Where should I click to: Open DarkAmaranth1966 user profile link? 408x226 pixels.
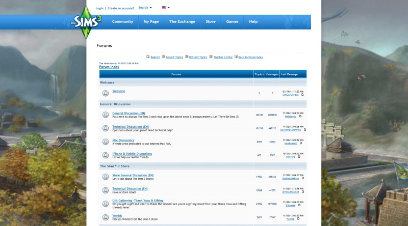291,130
